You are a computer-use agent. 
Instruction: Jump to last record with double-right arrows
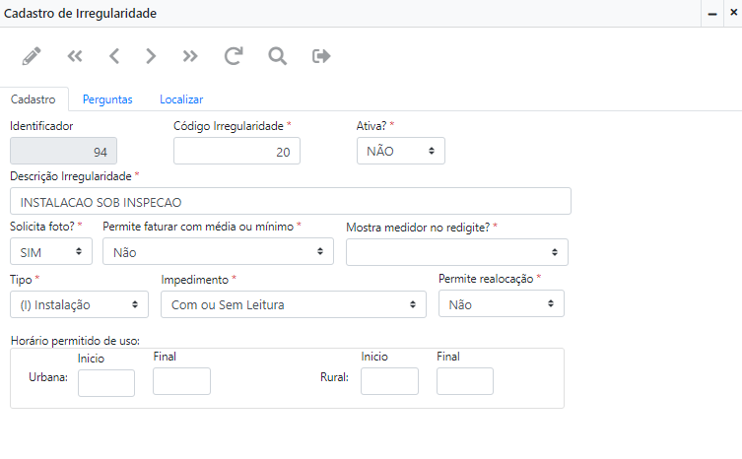(190, 56)
